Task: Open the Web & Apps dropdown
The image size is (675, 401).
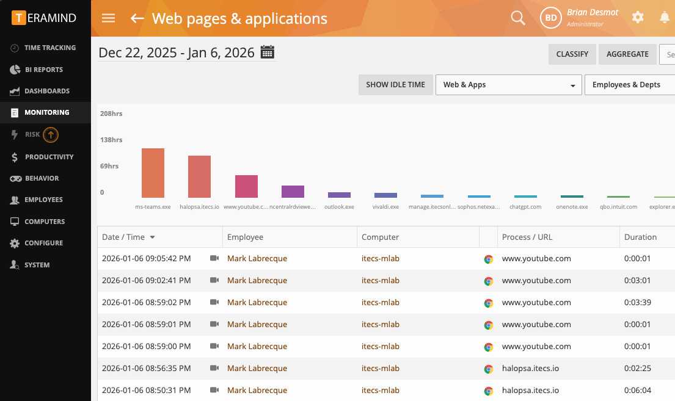Action: point(508,85)
